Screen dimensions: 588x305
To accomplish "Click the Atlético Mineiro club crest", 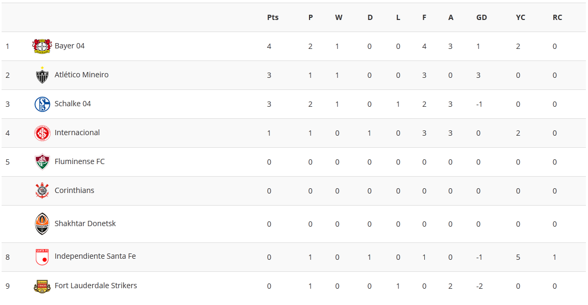I will (x=42, y=75).
